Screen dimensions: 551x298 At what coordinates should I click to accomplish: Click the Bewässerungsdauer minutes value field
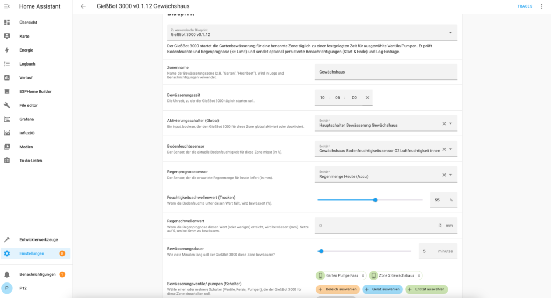pos(438,251)
